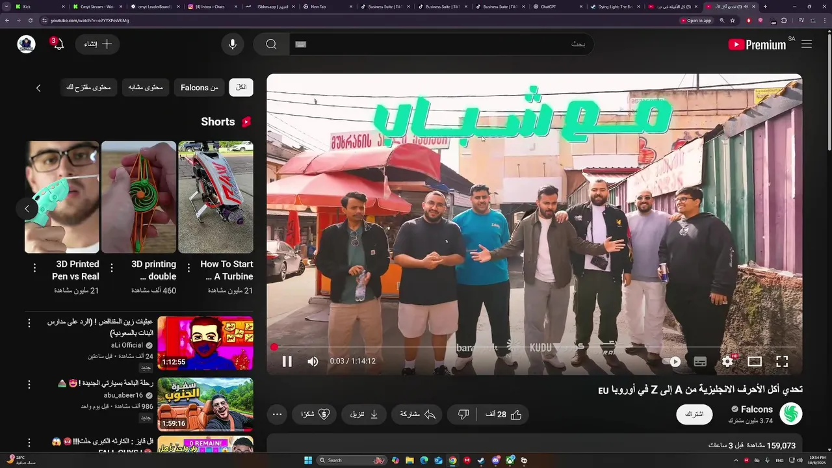Go back with browser back arrow

click(x=7, y=20)
